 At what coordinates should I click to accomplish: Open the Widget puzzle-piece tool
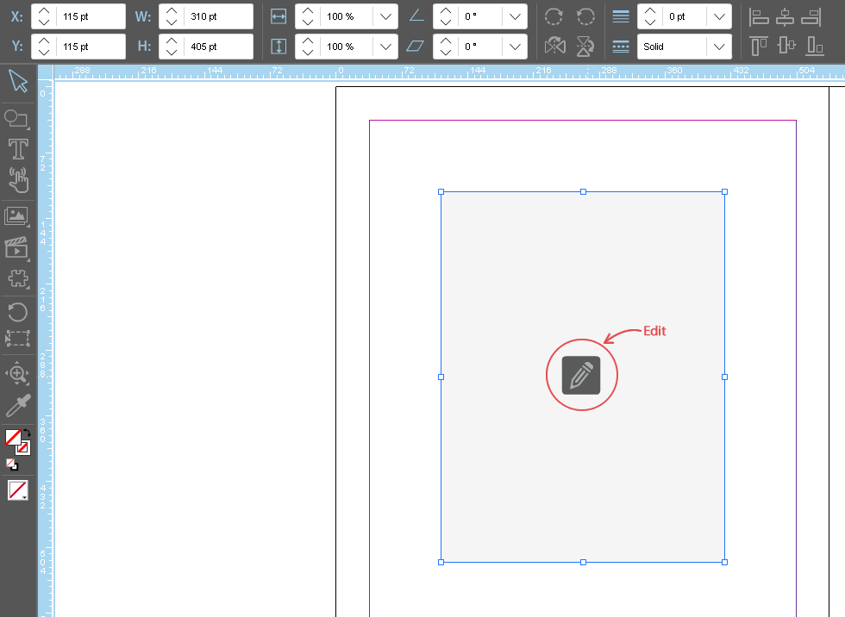17,279
